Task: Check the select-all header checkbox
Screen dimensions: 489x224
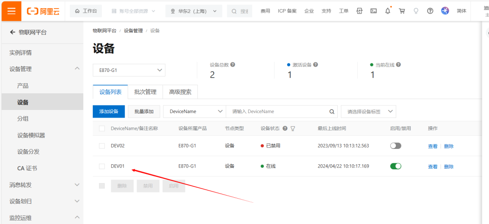Action: [102, 129]
